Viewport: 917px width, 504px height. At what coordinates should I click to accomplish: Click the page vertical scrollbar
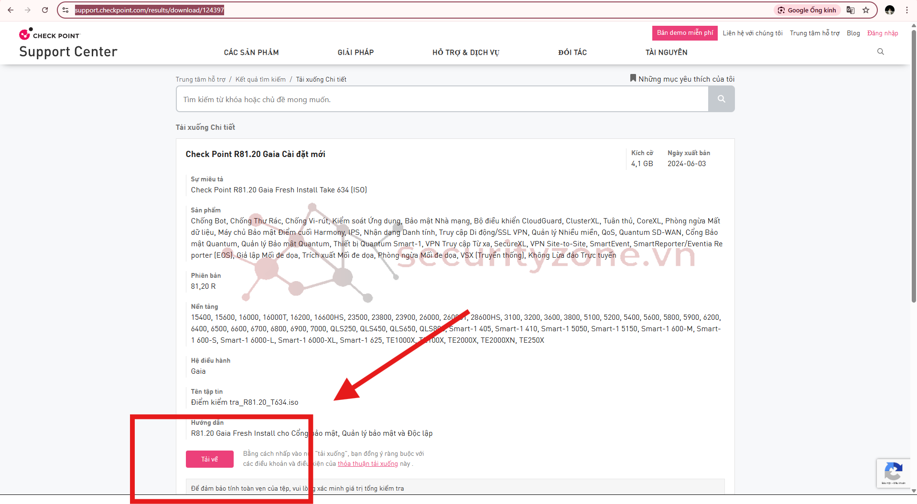[x=914, y=167]
